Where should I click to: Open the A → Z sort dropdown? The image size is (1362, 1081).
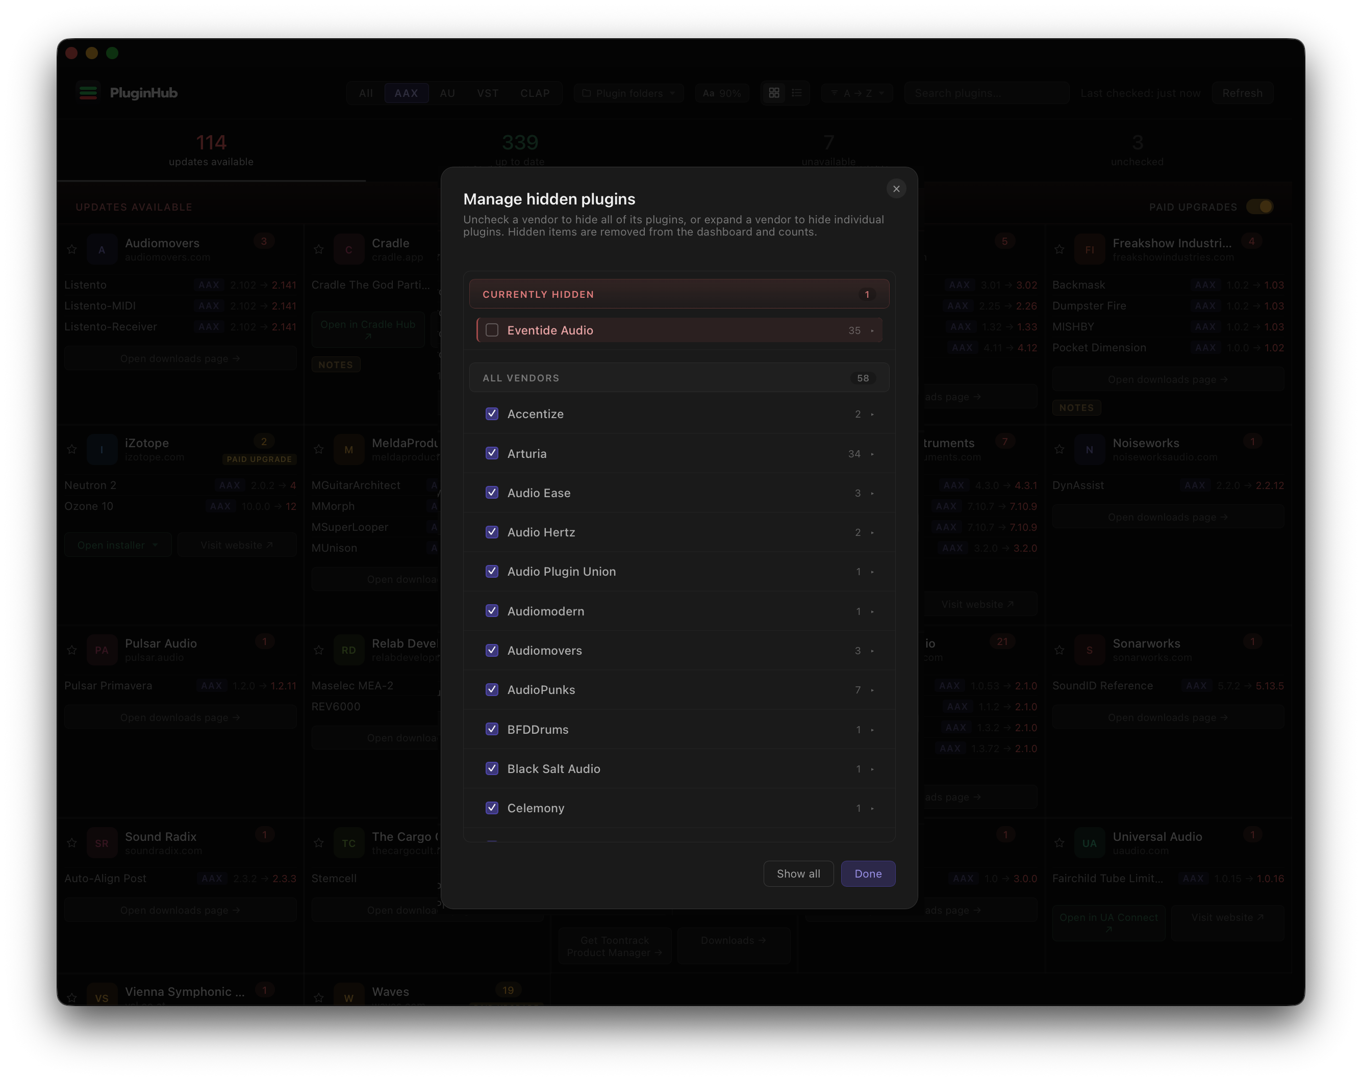click(857, 93)
